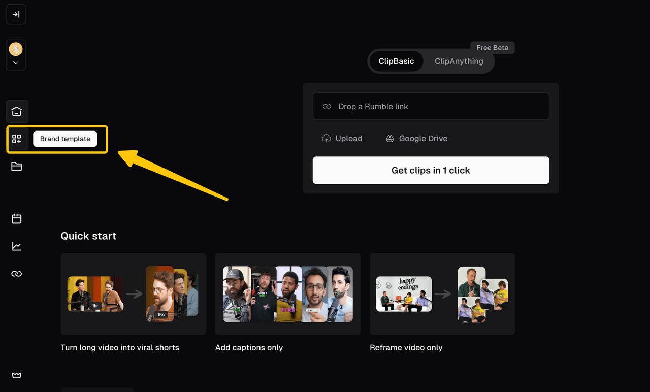
Task: Expand the sidebar with the arrow icon
Action: point(16,14)
